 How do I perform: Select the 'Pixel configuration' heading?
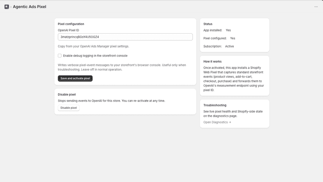coord(71,24)
